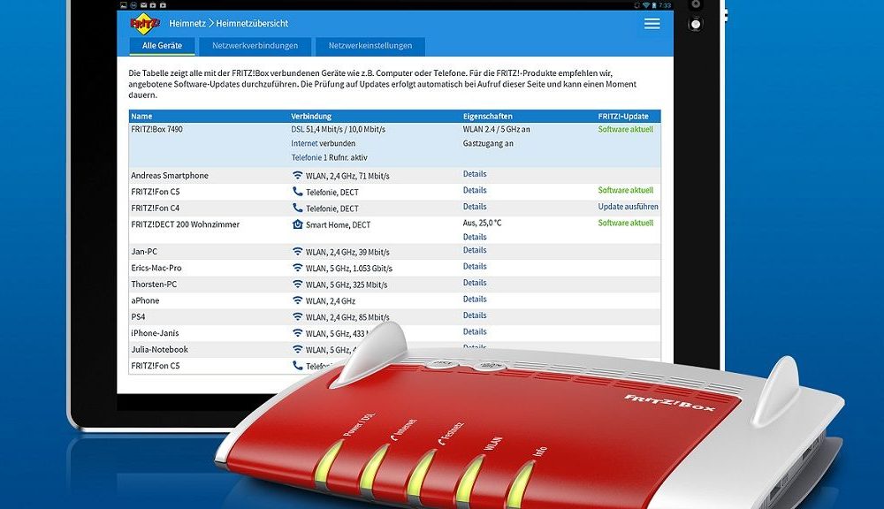Image resolution: width=884 pixels, height=509 pixels.
Task: Switch to the Netzwerkverbindungen tab
Action: 255,46
